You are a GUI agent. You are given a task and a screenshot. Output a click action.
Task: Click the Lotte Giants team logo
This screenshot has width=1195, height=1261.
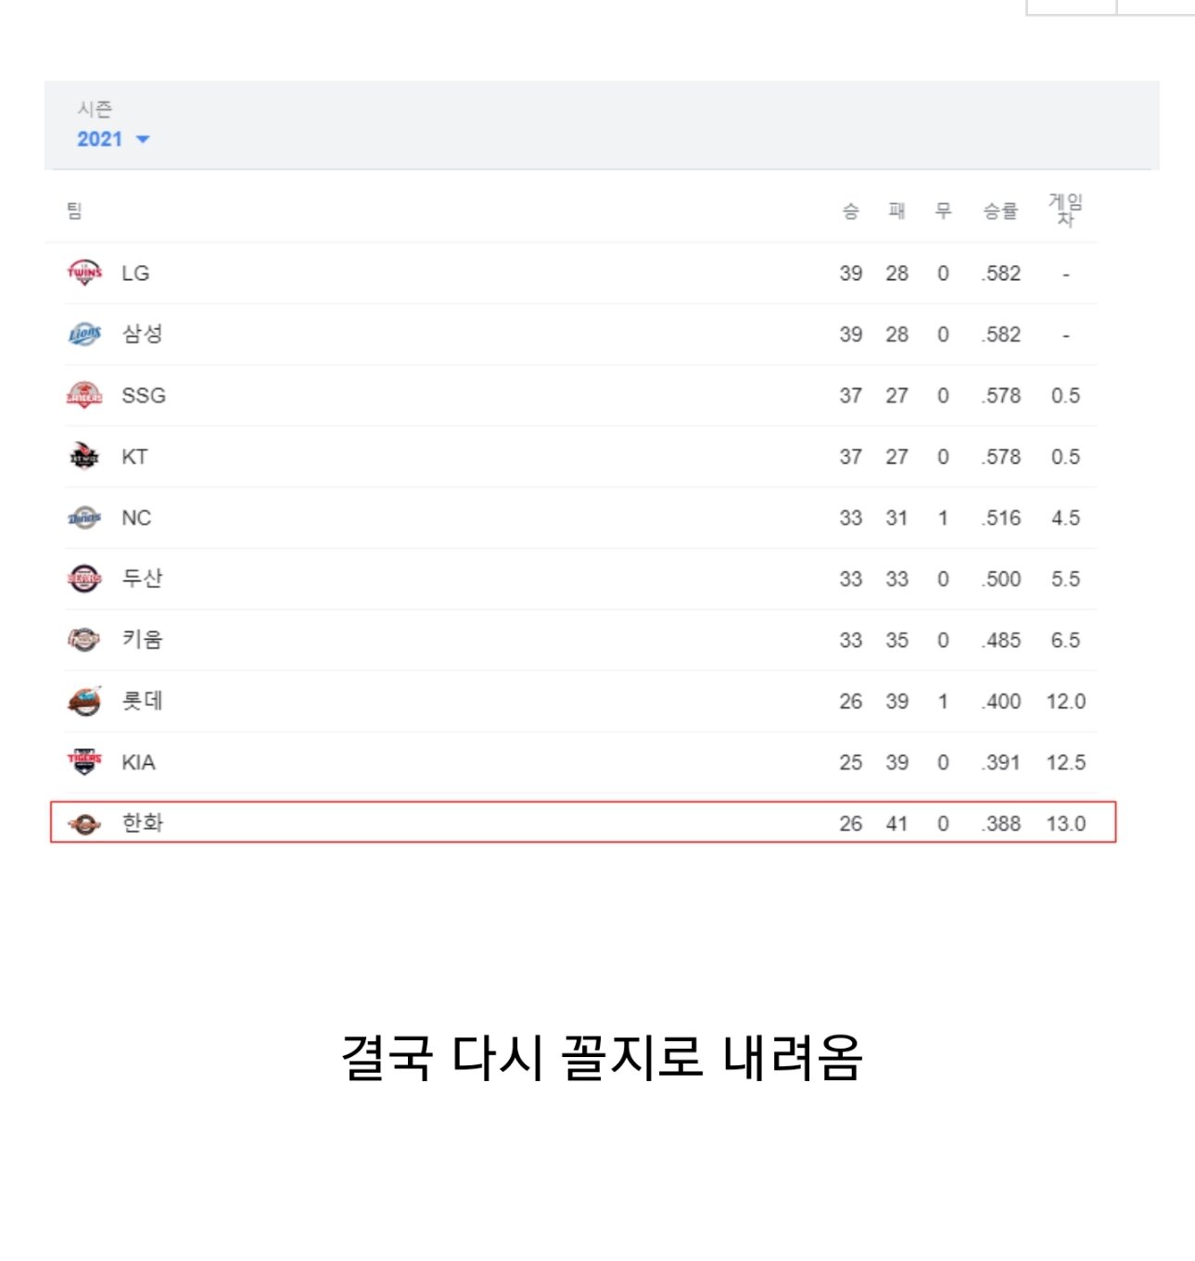coord(84,701)
